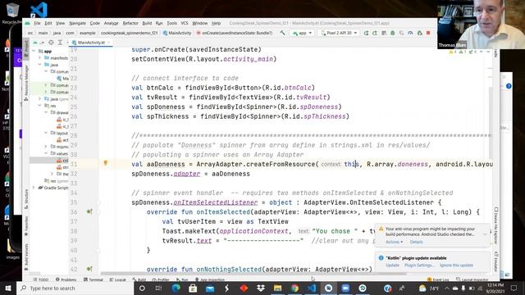Open the Profiler tool window
The image size is (525, 295).
click(x=161, y=279)
